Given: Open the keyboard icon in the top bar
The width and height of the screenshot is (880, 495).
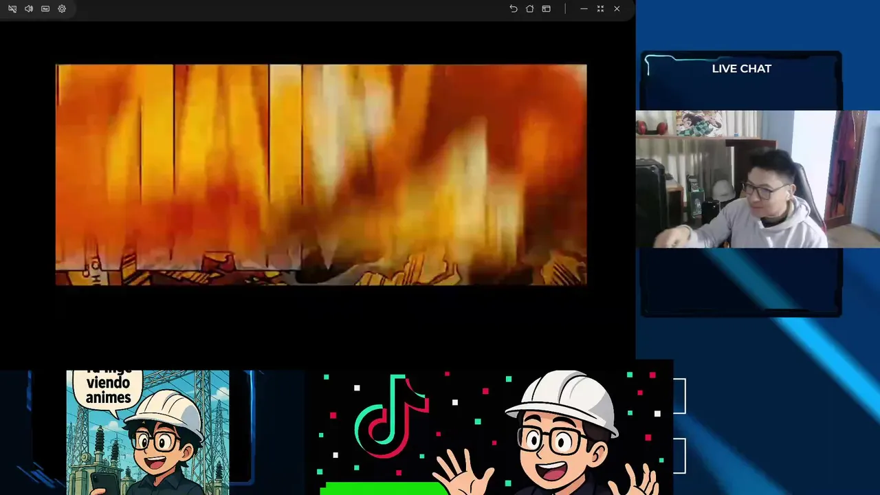Looking at the screenshot, I should click(x=45, y=9).
